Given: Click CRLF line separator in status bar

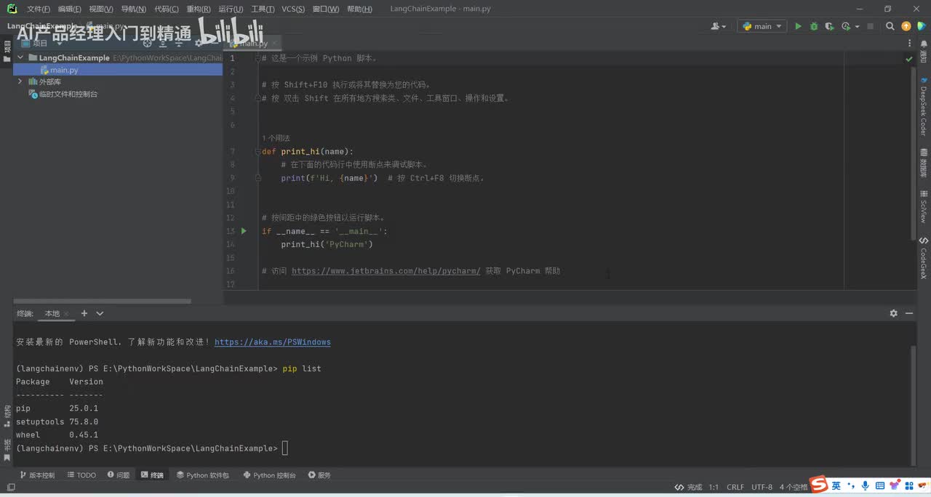Looking at the screenshot, I should click(735, 487).
